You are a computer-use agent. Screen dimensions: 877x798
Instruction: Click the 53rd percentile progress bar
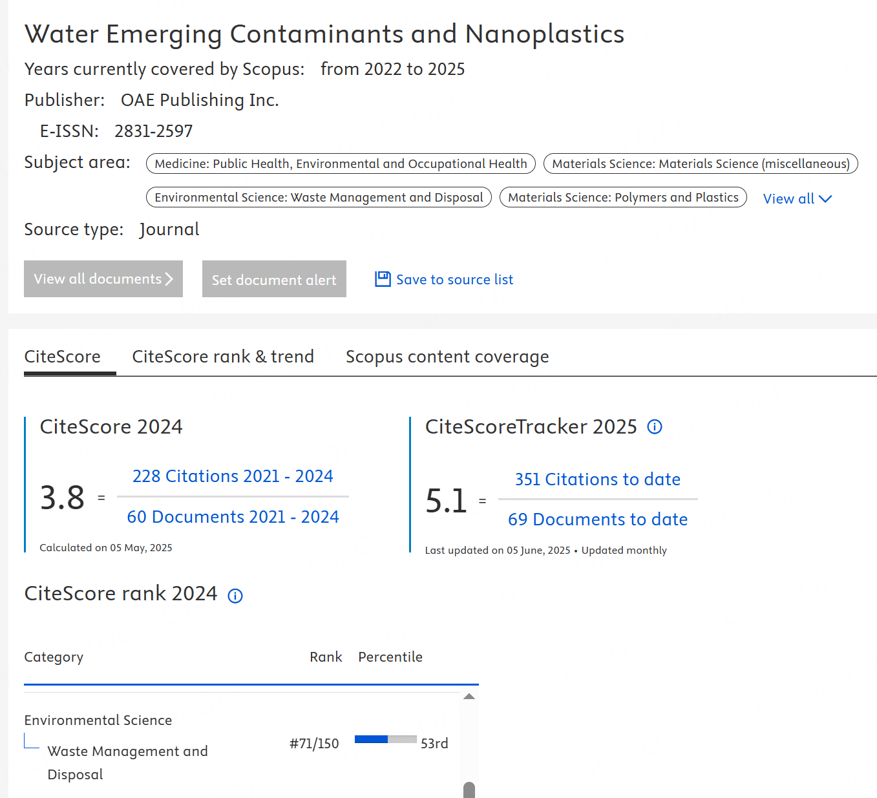pyautogui.click(x=385, y=740)
